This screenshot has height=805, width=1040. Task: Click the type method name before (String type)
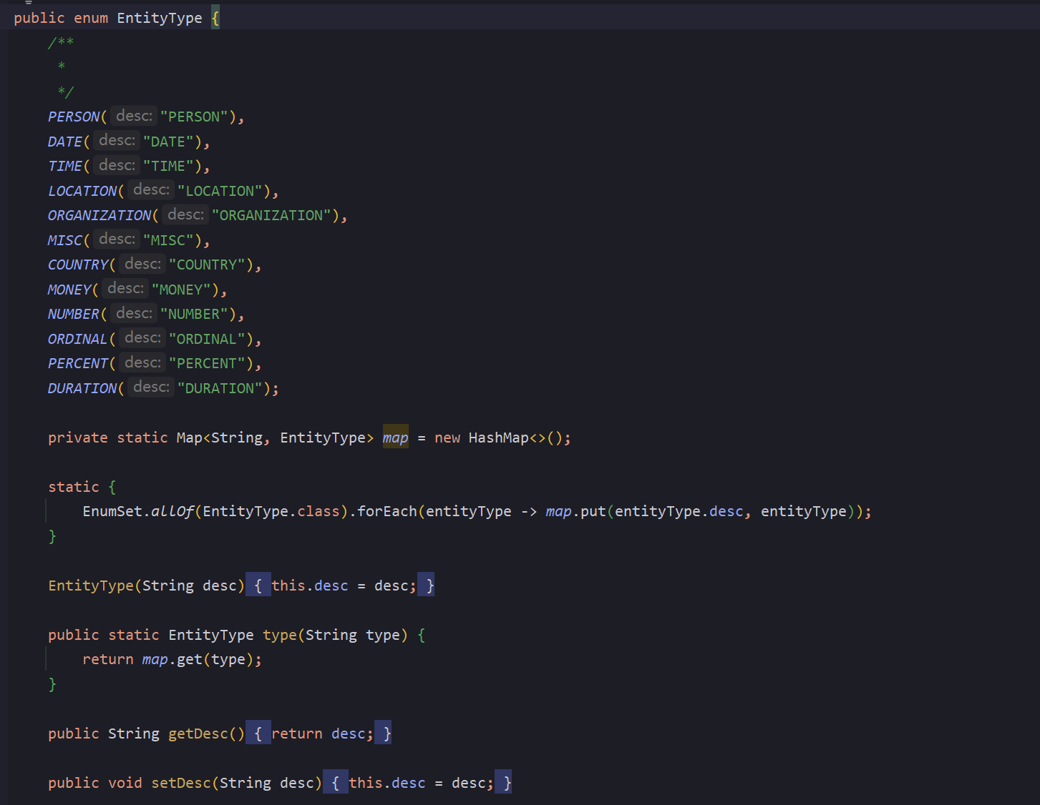[280, 635]
